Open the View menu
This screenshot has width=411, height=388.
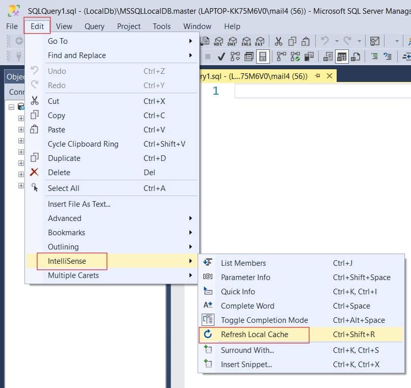tap(64, 26)
